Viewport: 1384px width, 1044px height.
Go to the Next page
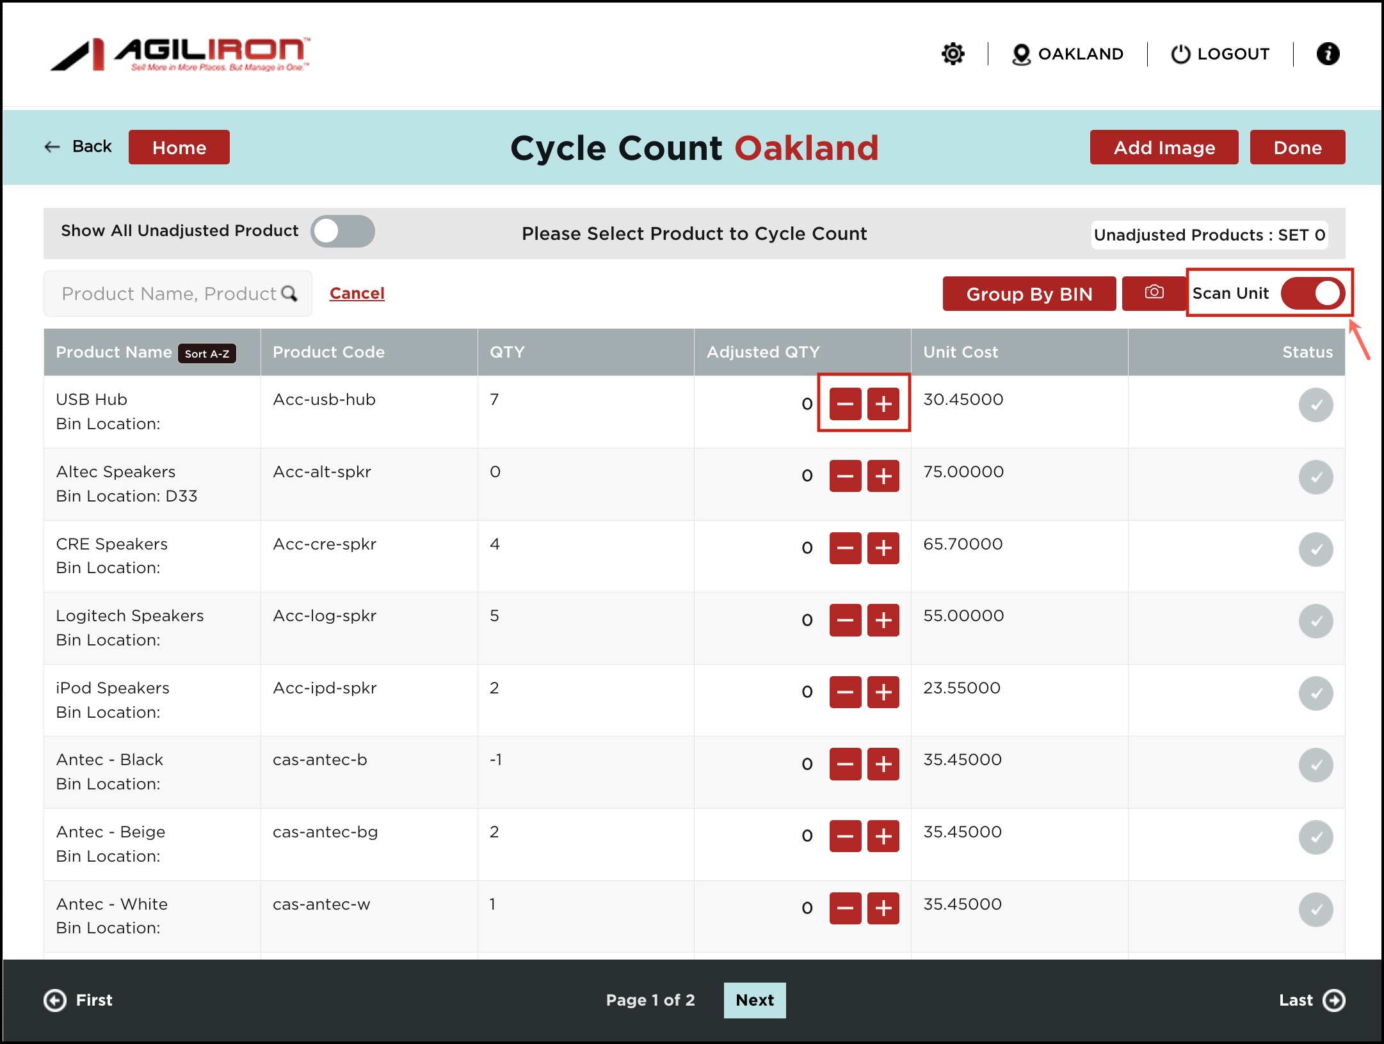tap(754, 1000)
